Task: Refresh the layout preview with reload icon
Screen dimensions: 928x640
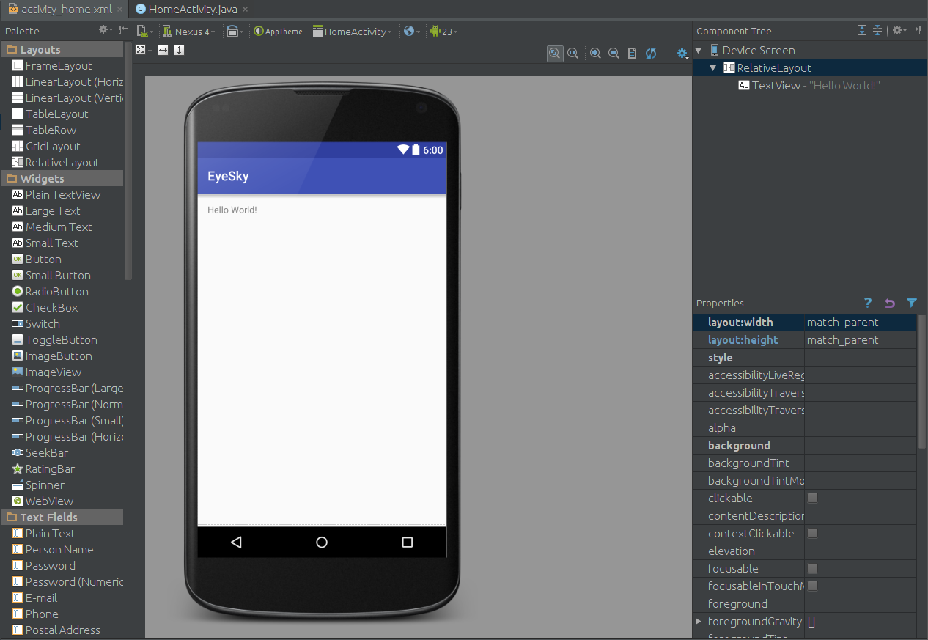Action: click(x=651, y=54)
